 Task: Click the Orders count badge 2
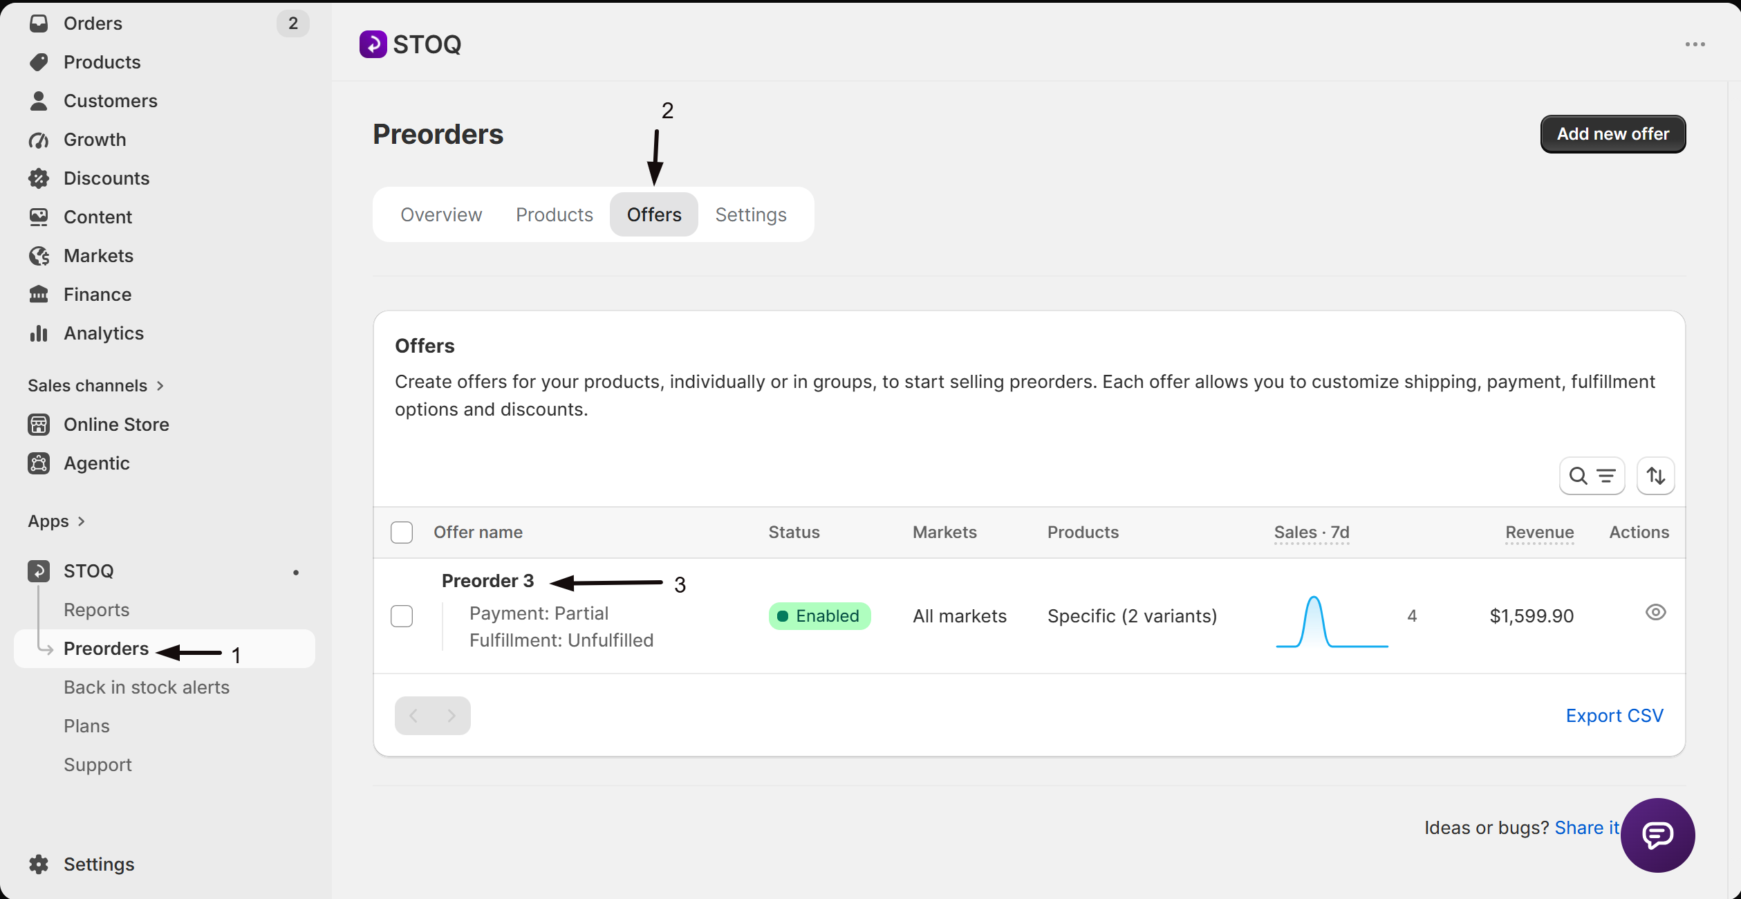[293, 24]
